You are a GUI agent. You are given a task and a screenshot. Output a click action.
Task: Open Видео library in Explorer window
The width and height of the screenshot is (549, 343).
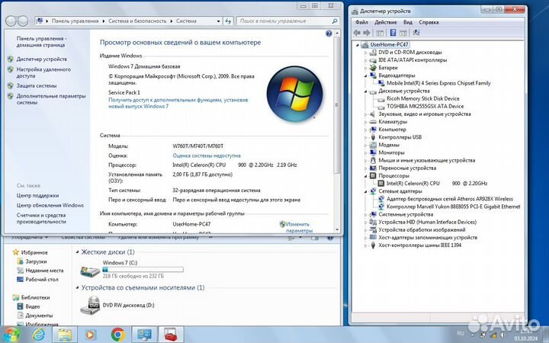pyautogui.click(x=32, y=306)
